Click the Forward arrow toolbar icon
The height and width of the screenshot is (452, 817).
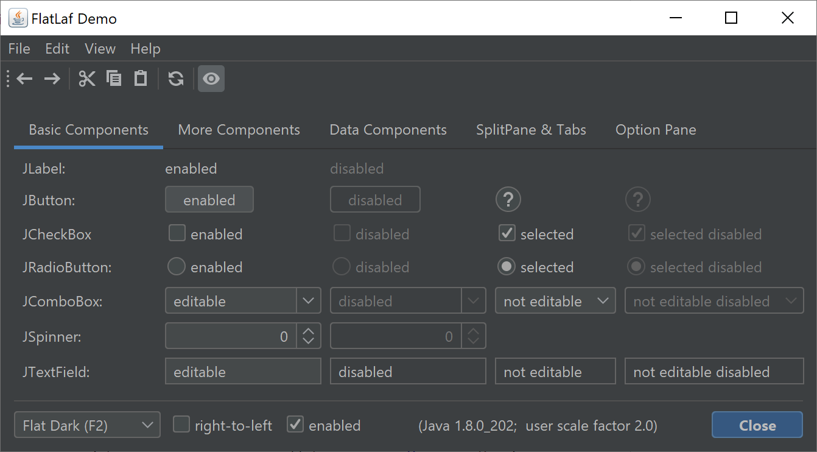click(x=52, y=79)
